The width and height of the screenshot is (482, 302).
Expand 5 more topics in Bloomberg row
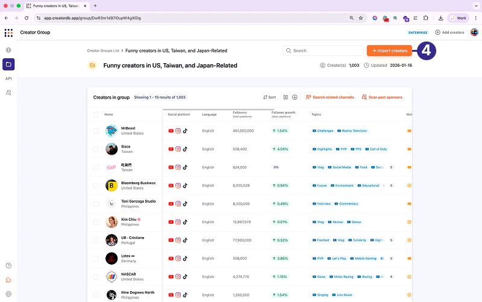click(391, 186)
